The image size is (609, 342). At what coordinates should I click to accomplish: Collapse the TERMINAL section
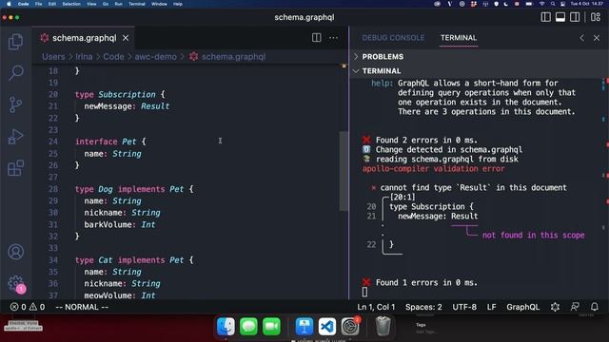pyautogui.click(x=382, y=71)
